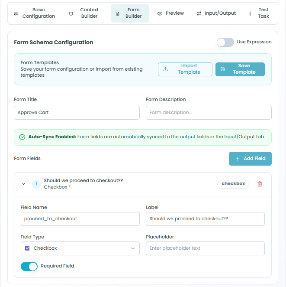This screenshot has width=286, height=287.
Task: Click the arrows icon beside Input/Output
Action: pos(199,13)
